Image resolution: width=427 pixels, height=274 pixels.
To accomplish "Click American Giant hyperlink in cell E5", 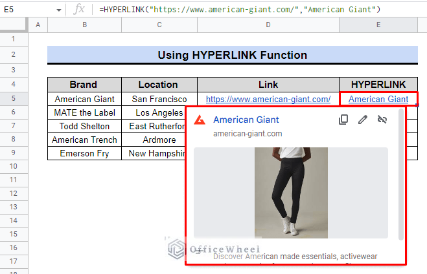I will [378, 100].
